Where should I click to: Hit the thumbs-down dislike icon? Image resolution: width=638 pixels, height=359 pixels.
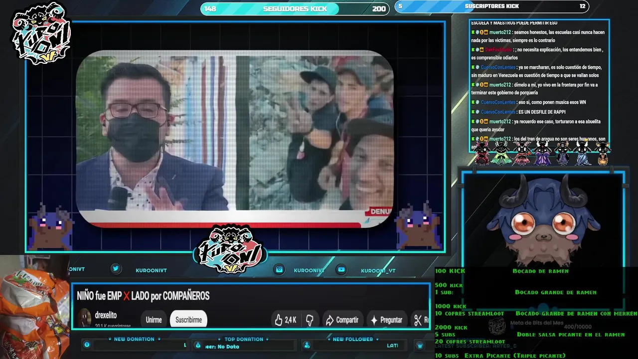point(310,320)
